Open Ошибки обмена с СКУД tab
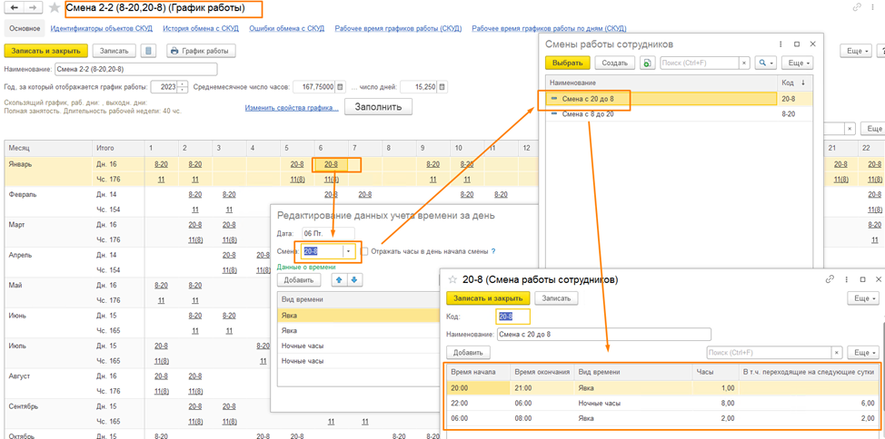 pos(286,29)
